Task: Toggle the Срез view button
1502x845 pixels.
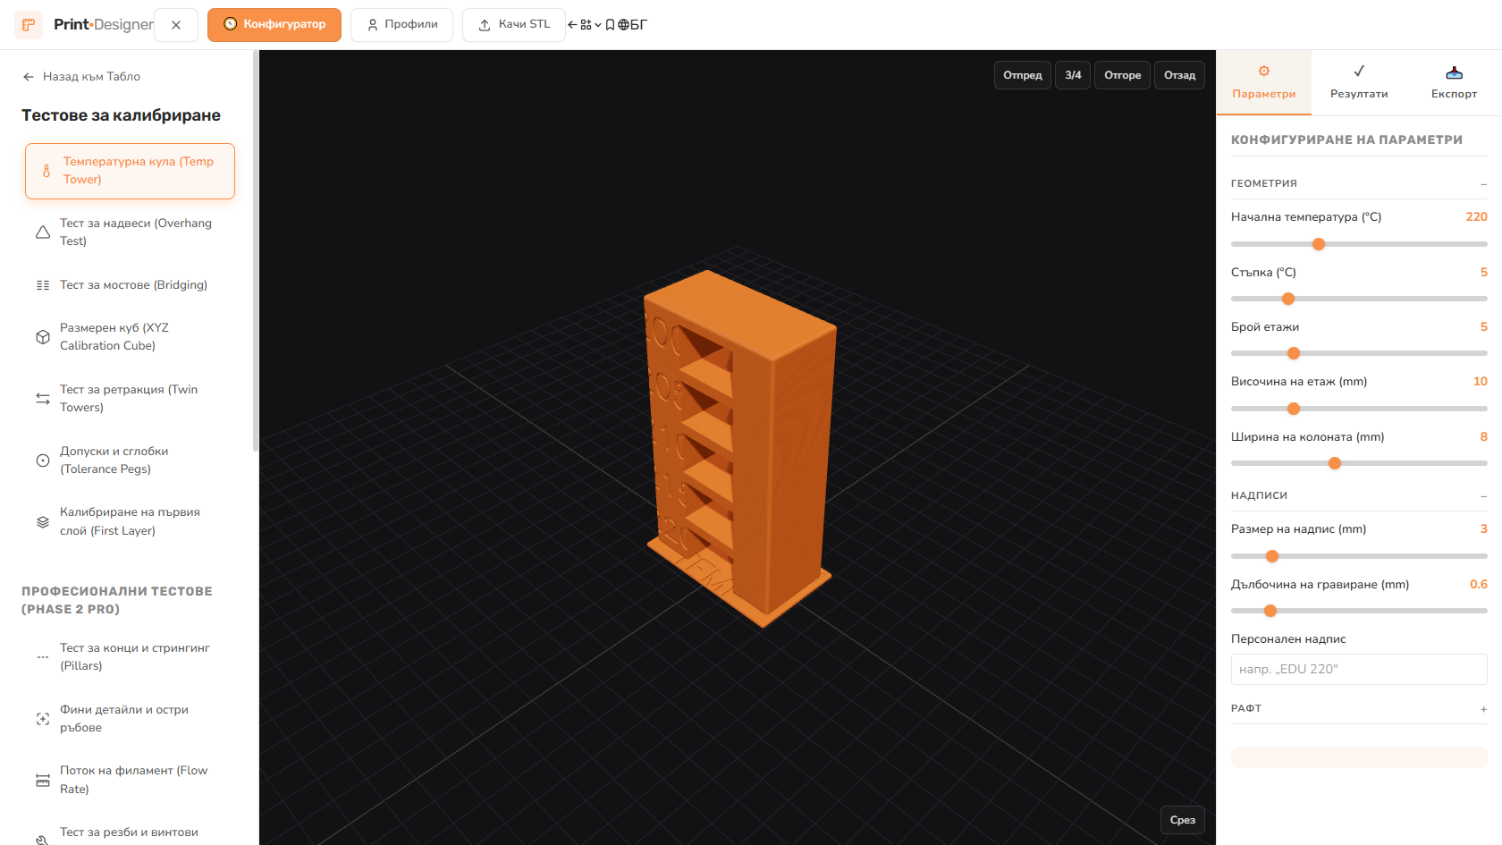Action: coord(1182,820)
